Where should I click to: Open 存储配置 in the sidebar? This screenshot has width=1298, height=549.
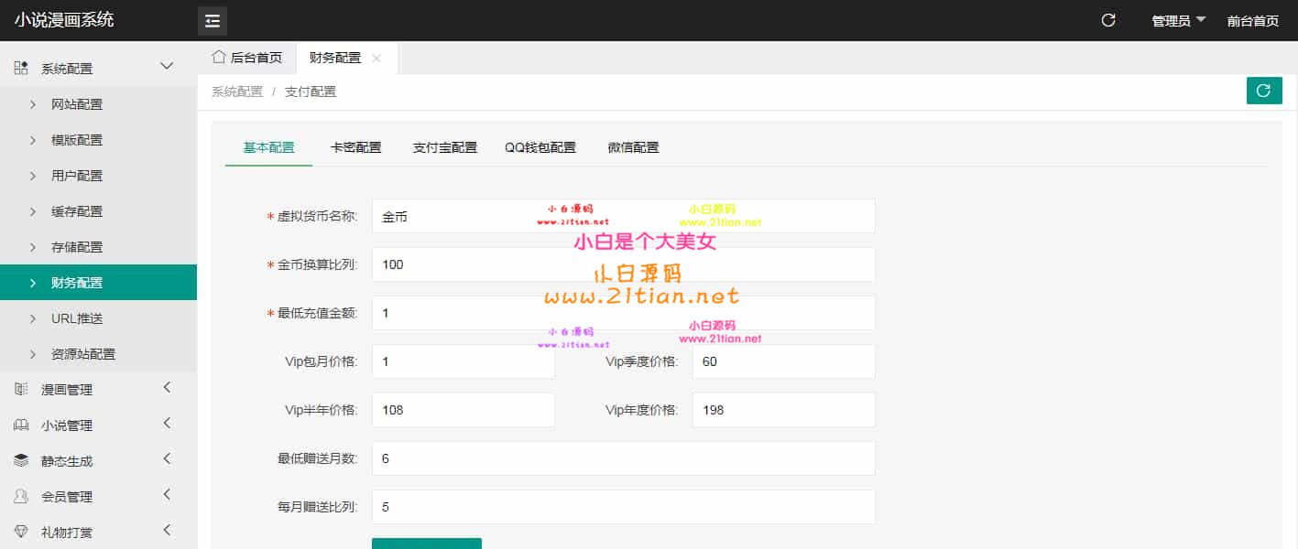tap(98, 247)
